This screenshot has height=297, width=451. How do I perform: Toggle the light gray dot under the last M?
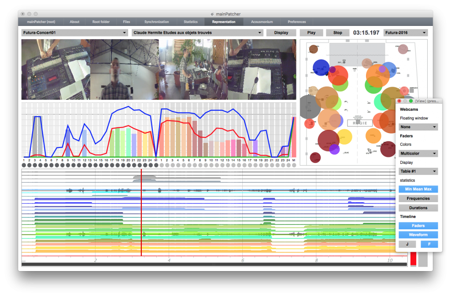point(294,165)
